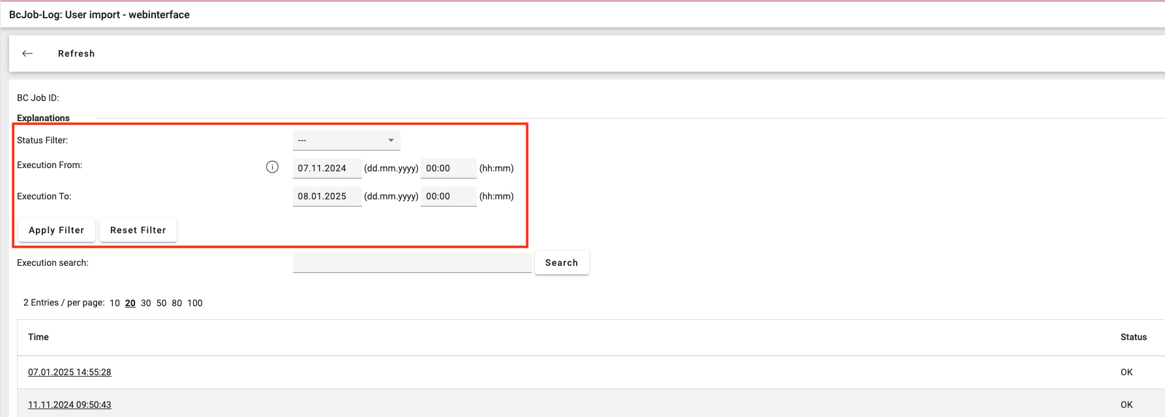
Task: Switch to 80 entries per page
Action: 177,303
